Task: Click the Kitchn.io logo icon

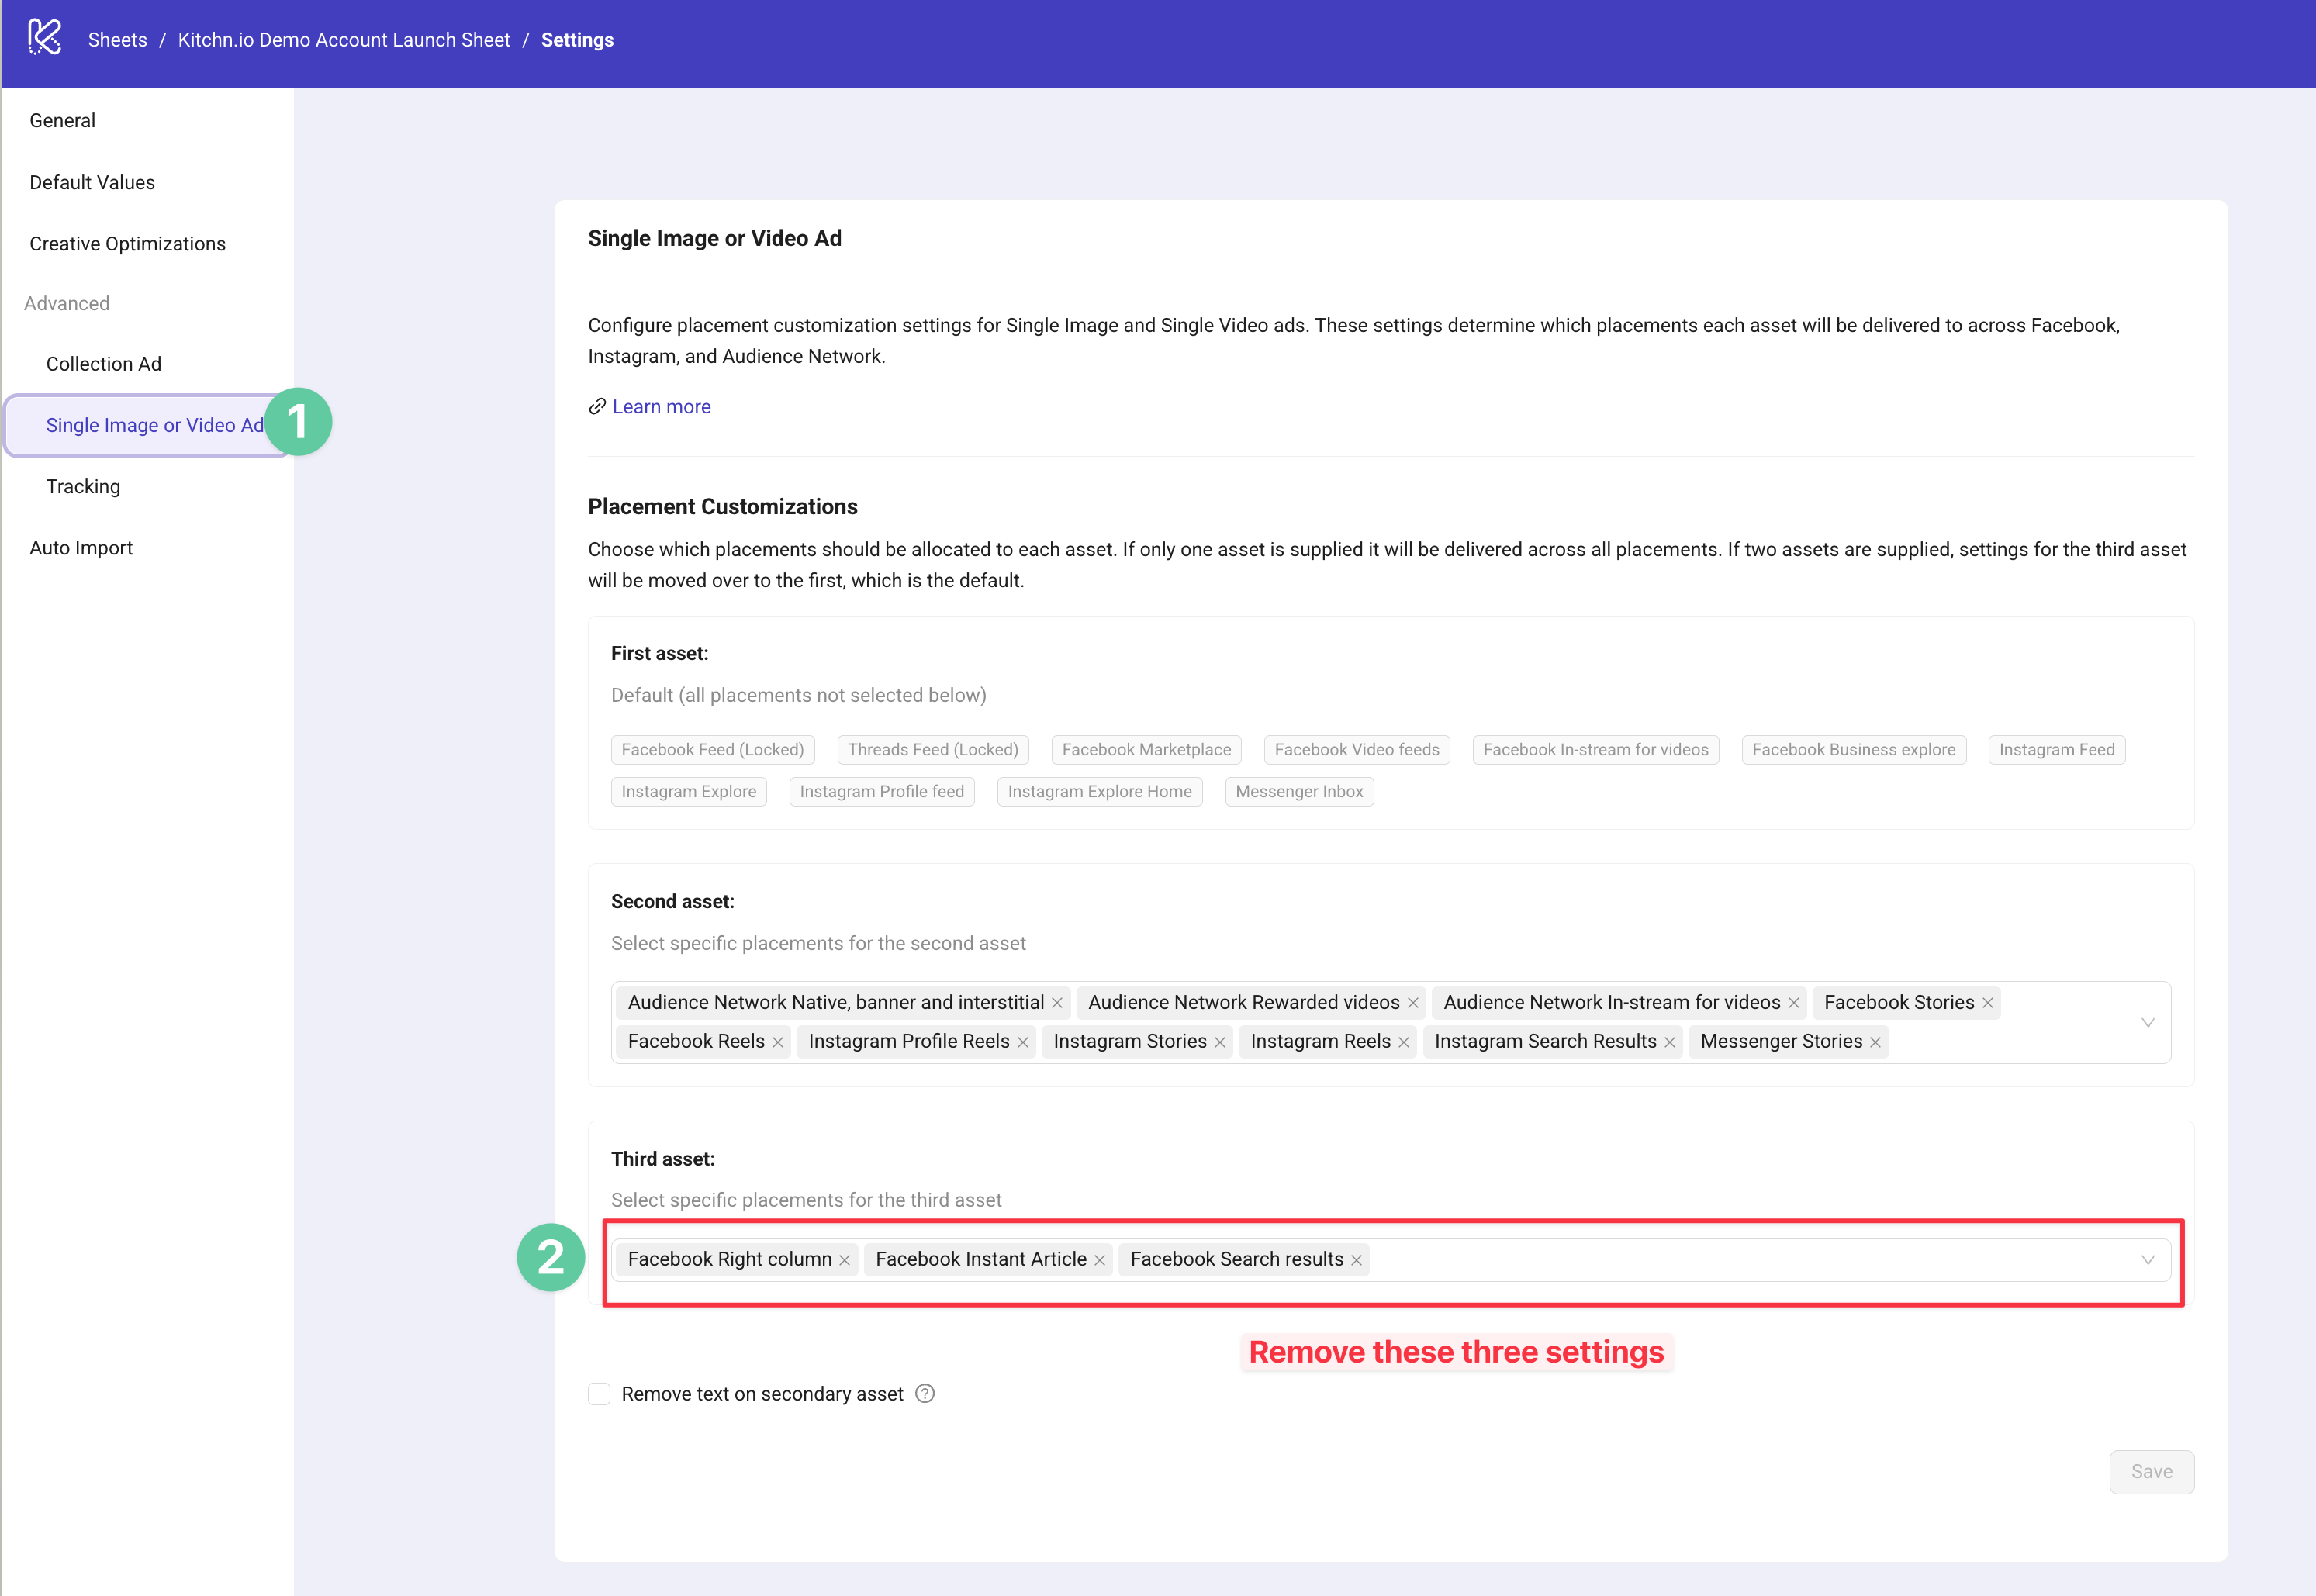Action: pos(44,38)
